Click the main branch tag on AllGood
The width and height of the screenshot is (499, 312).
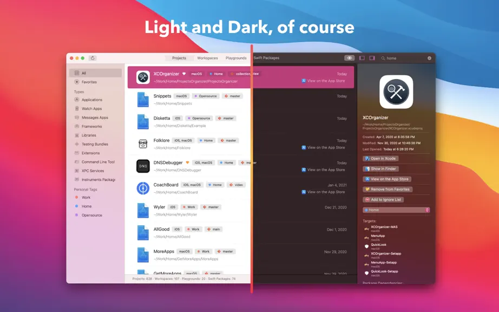point(214,229)
